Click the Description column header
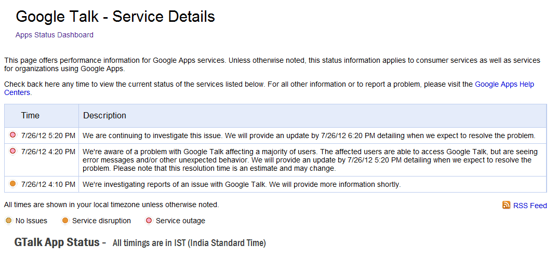 click(x=104, y=115)
